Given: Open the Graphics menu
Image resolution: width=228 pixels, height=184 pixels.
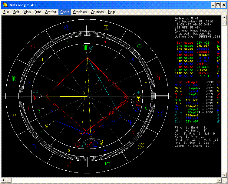Looking at the screenshot, I should pos(80,12).
